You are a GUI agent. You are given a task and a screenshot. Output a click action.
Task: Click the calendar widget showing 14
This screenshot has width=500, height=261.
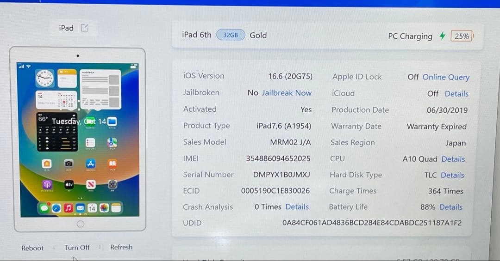[x=56, y=100]
